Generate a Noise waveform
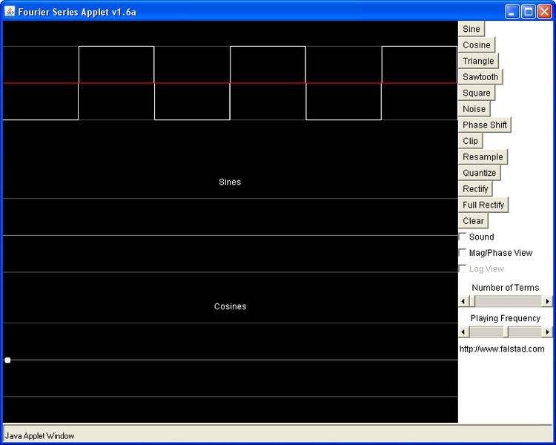 click(x=474, y=108)
